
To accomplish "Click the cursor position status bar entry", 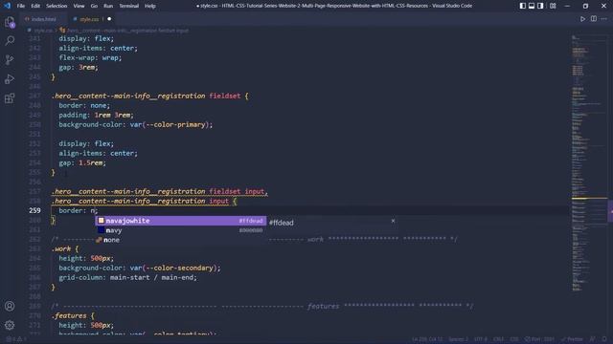I will [427, 339].
